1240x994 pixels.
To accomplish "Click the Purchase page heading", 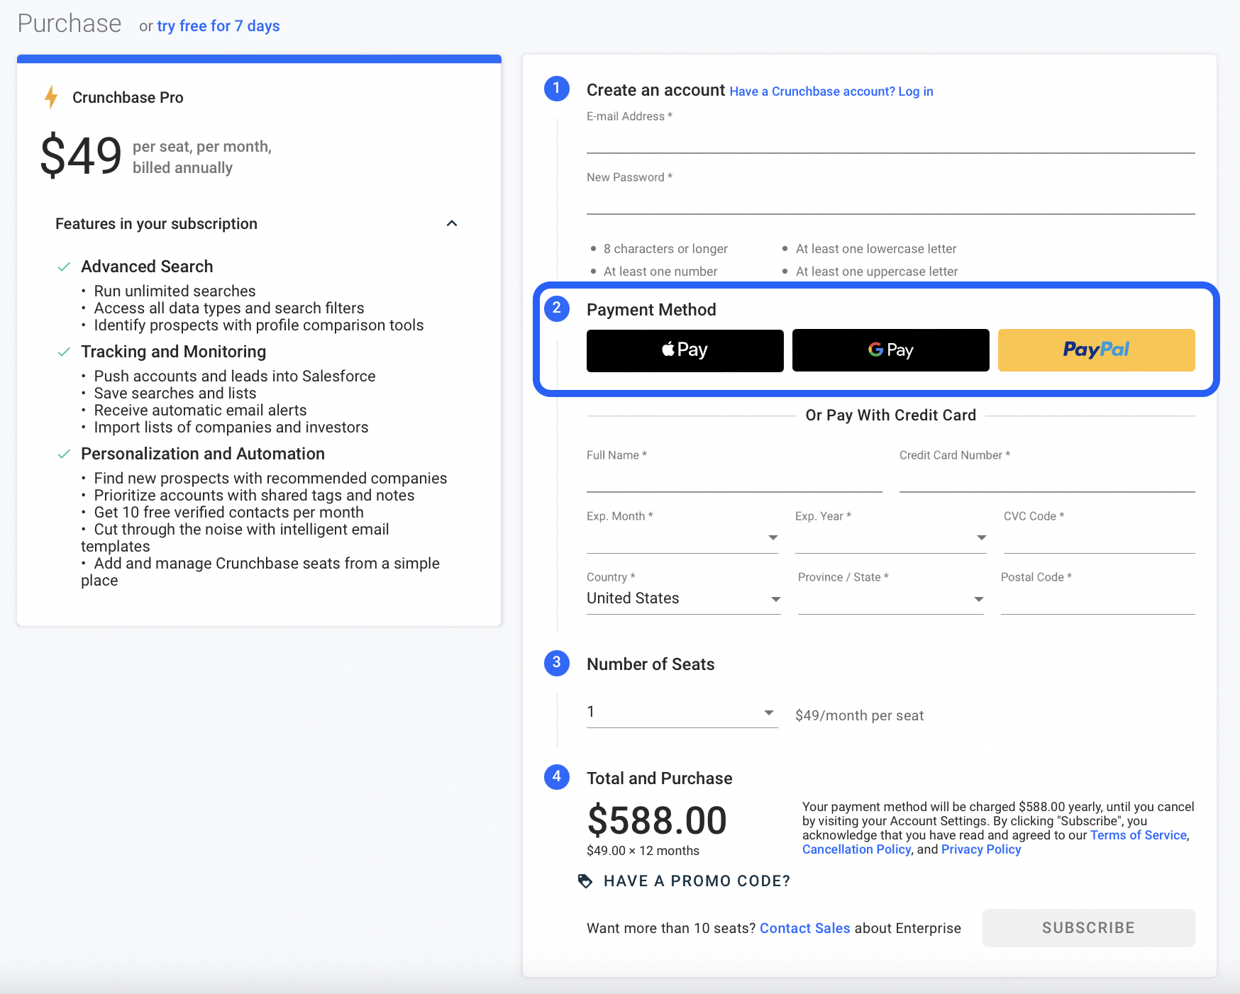I will tap(70, 23).
